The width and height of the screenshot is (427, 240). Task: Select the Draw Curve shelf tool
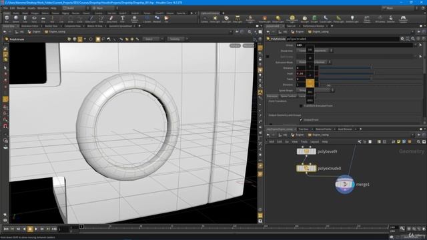click(x=91, y=19)
